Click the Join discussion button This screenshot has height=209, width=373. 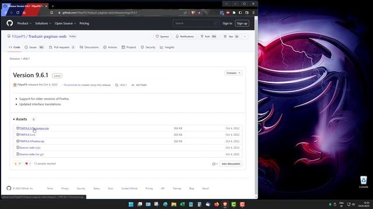pyautogui.click(x=231, y=164)
